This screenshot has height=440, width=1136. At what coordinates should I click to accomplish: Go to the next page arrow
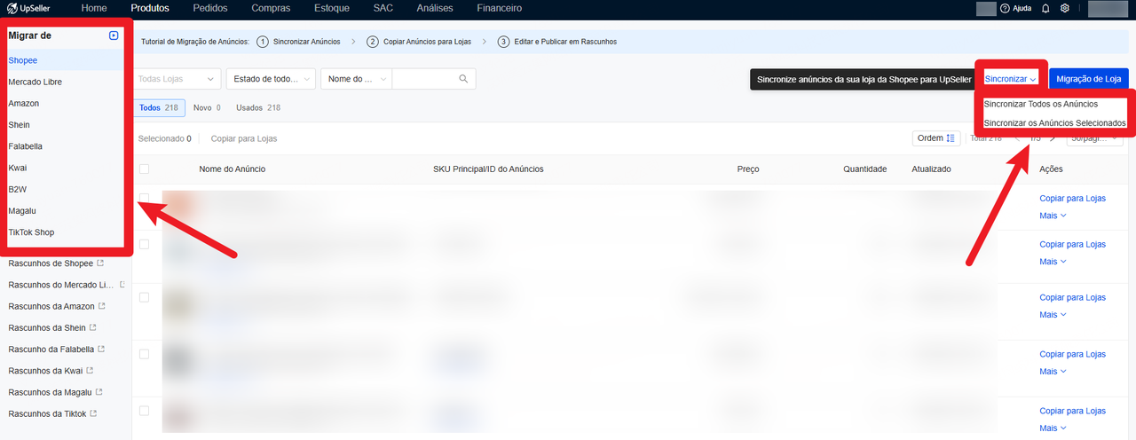point(1053,138)
